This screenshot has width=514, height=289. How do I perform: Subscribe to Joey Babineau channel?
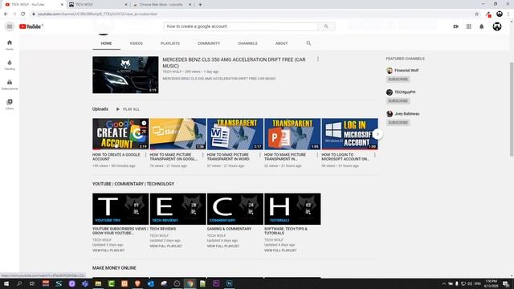pyautogui.click(x=398, y=123)
